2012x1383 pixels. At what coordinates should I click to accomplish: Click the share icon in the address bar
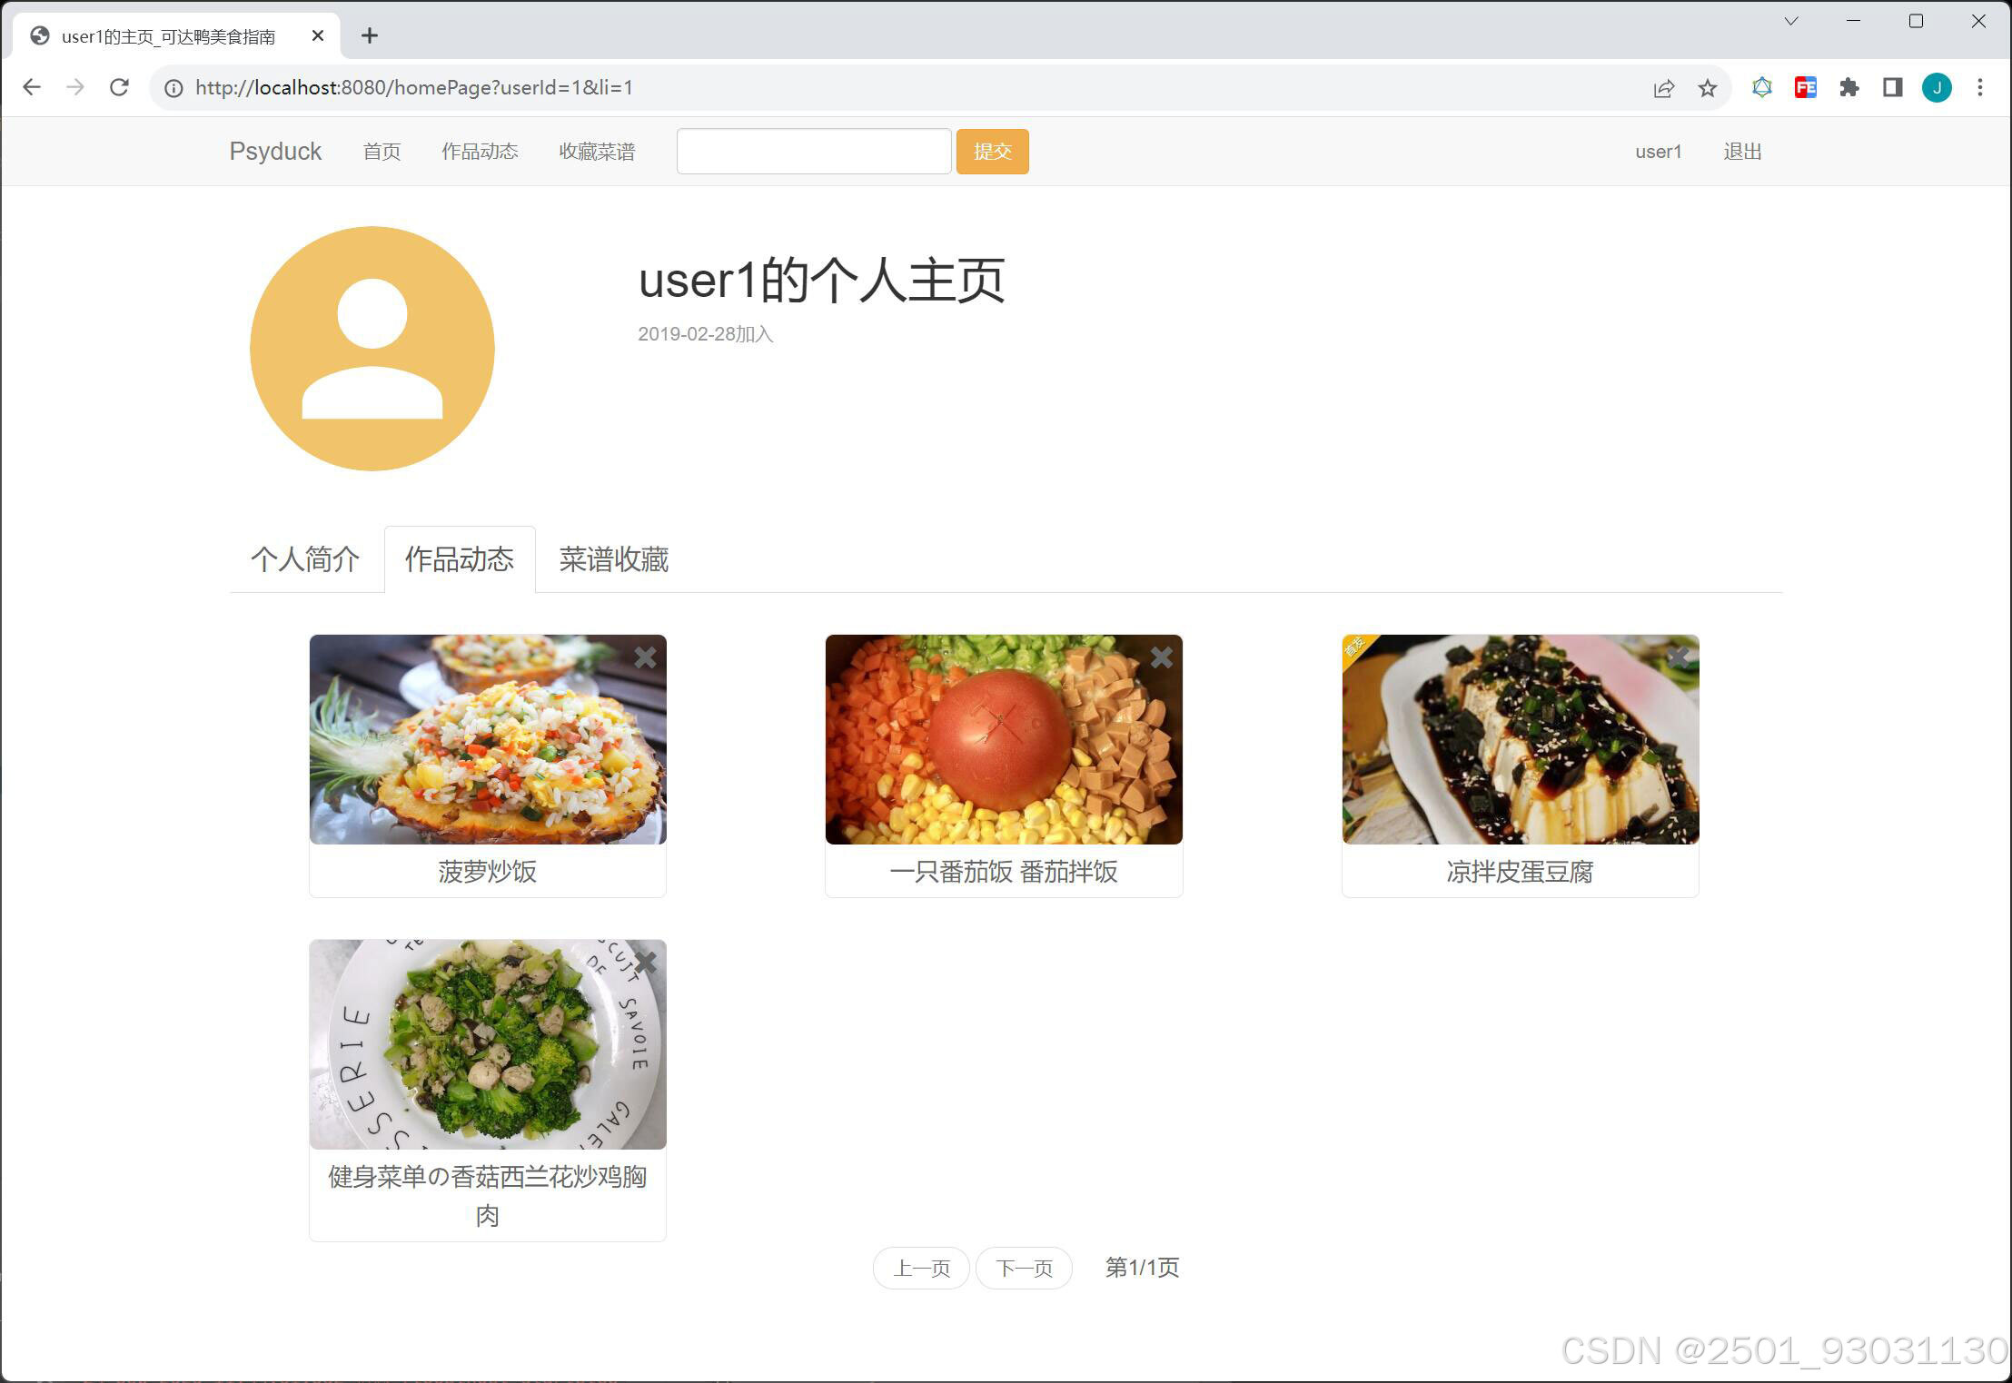(x=1663, y=87)
